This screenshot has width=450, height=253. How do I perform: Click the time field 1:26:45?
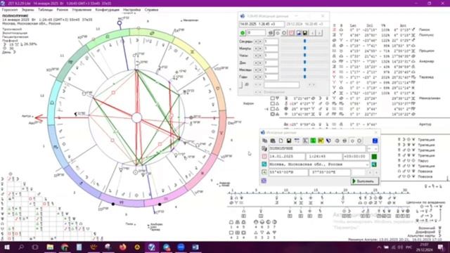point(324,156)
